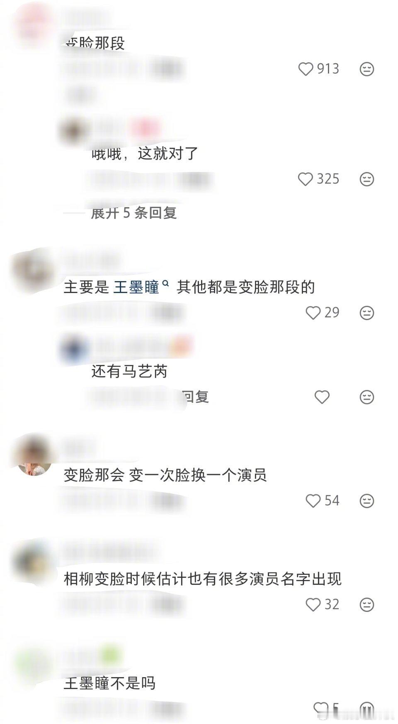Viewport: 398px width, 724px height.
Task: Dislike the comment with 54 likes
Action: [366, 501]
